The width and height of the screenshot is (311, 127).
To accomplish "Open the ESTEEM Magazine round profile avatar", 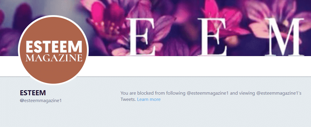I will point(53,50).
